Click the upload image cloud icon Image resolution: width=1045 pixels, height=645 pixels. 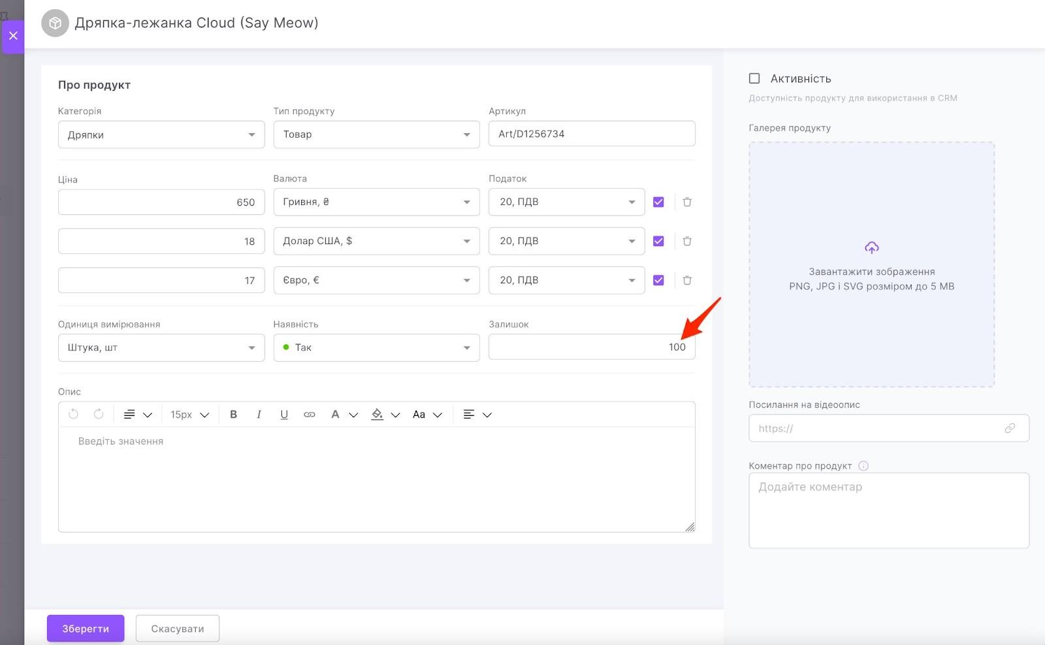coord(871,248)
